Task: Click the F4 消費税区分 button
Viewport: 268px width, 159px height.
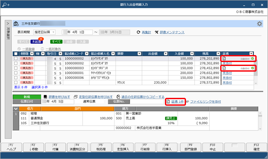Action: click(78, 147)
